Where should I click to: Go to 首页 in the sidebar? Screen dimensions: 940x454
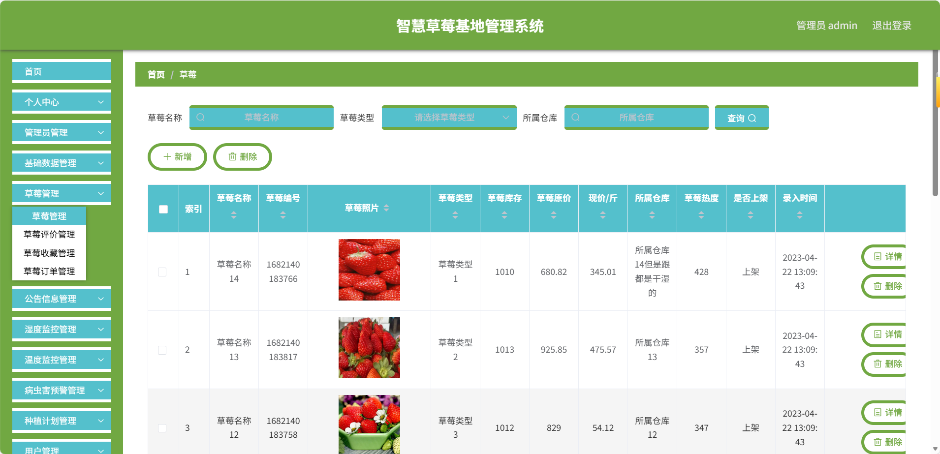coord(62,71)
